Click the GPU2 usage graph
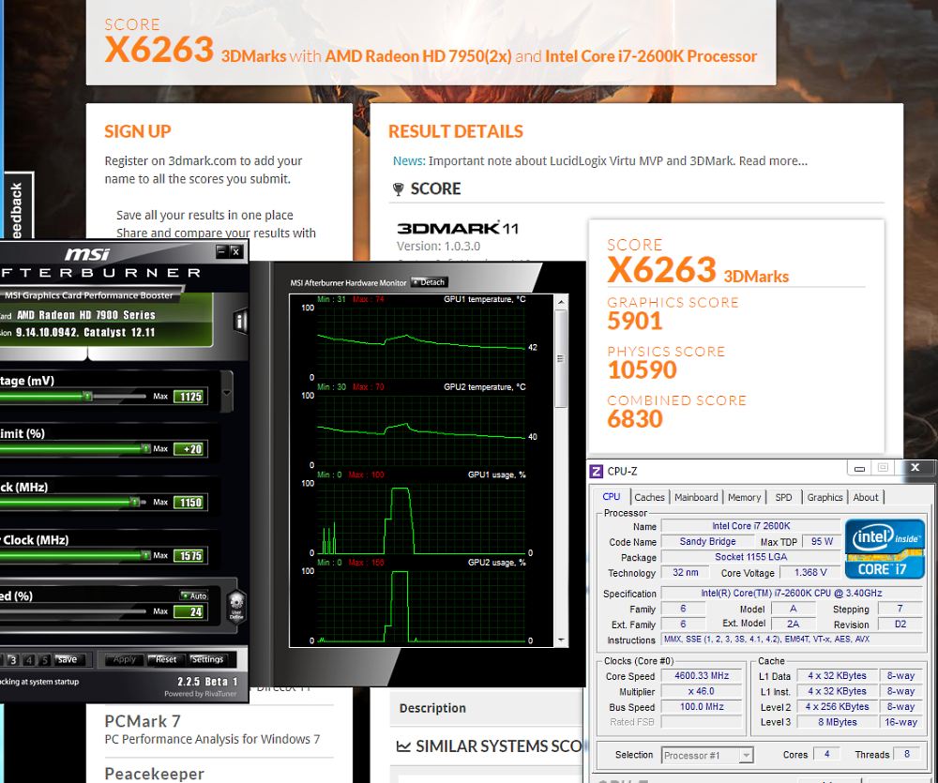Image resolution: width=938 pixels, height=783 pixels. click(421, 606)
